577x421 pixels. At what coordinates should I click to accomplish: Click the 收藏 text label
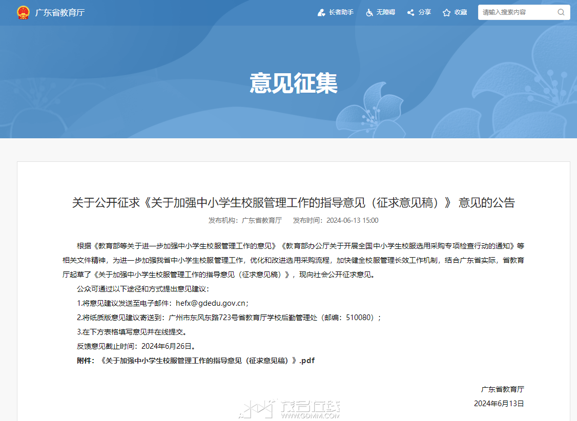pos(461,12)
